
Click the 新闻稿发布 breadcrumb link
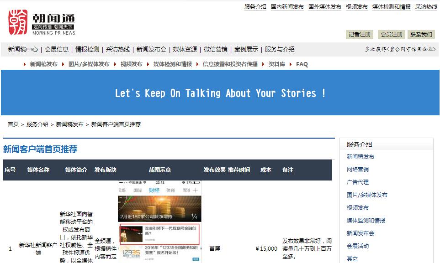[x=69, y=124]
